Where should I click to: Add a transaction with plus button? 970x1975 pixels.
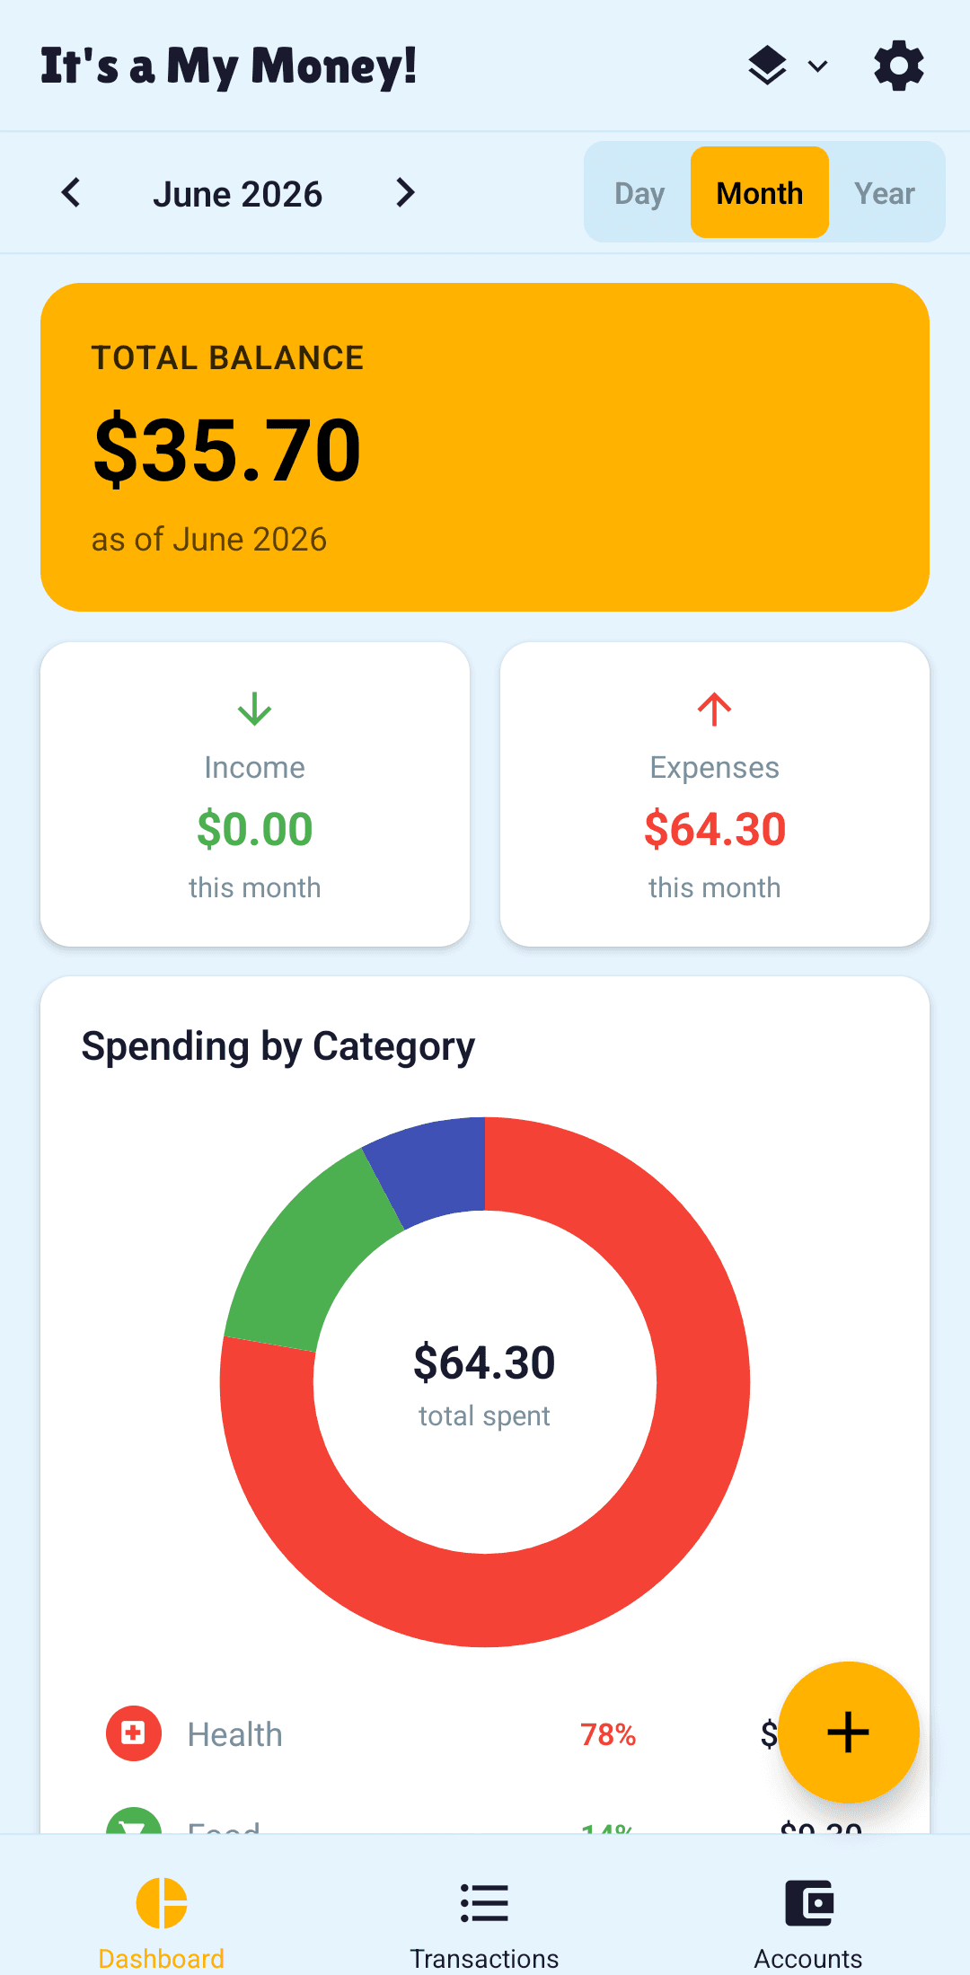click(849, 1733)
